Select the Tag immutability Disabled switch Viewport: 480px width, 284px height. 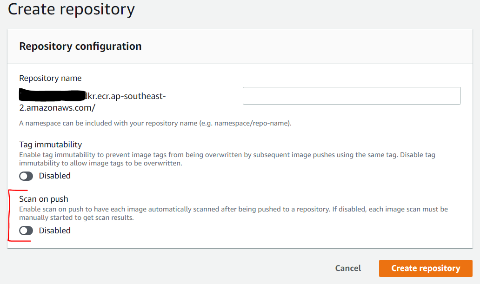pos(26,176)
